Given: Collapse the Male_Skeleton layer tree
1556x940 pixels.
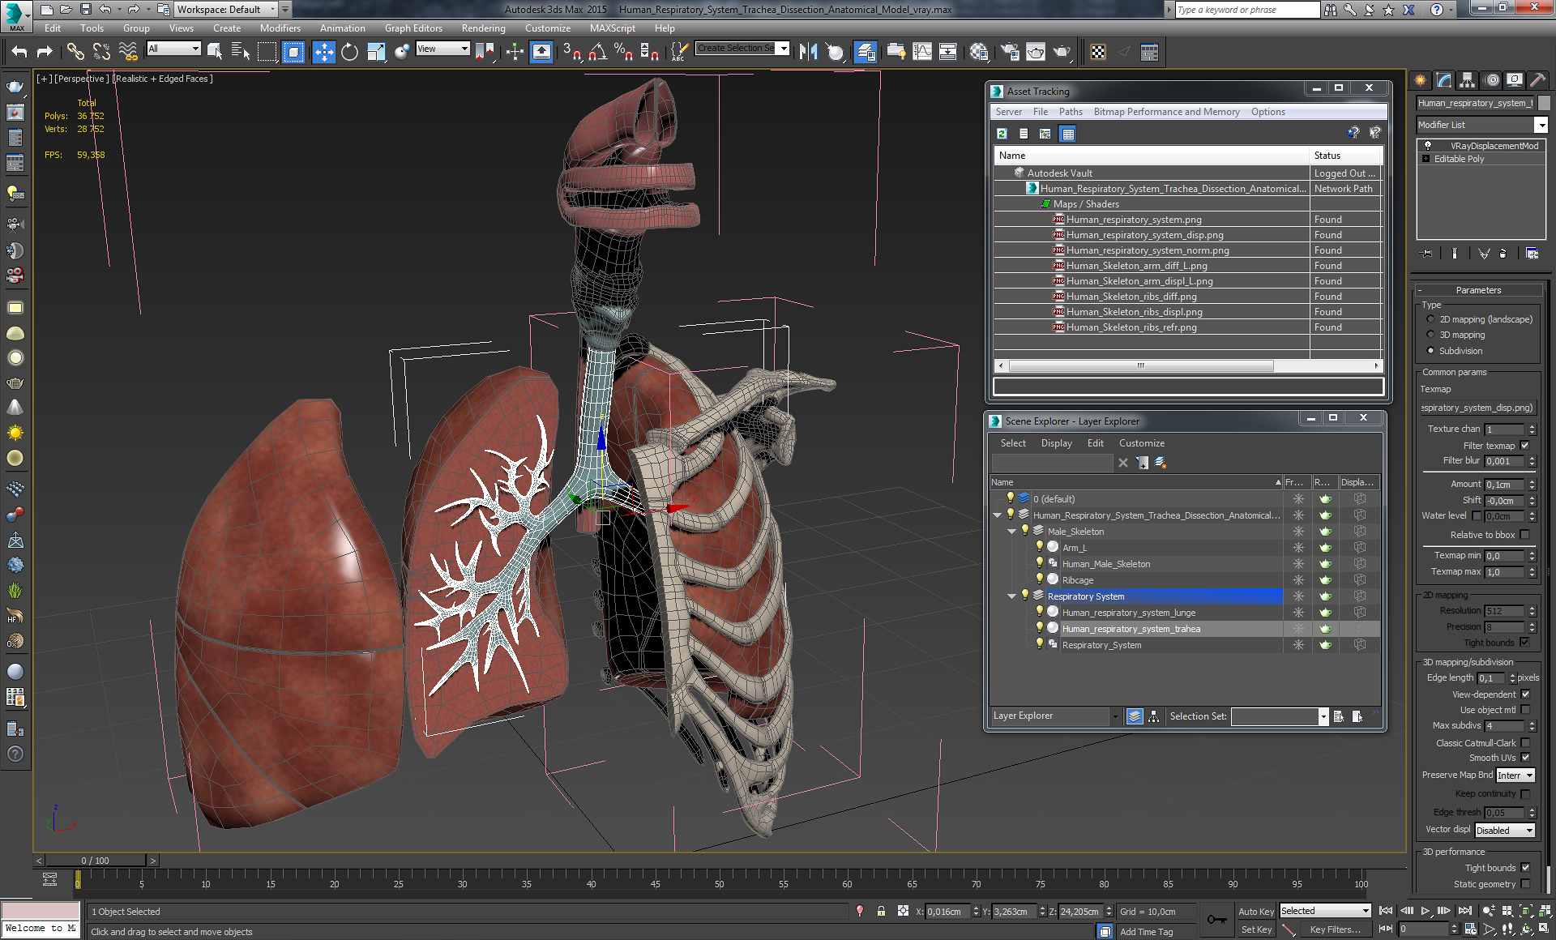Looking at the screenshot, I should (x=1012, y=532).
